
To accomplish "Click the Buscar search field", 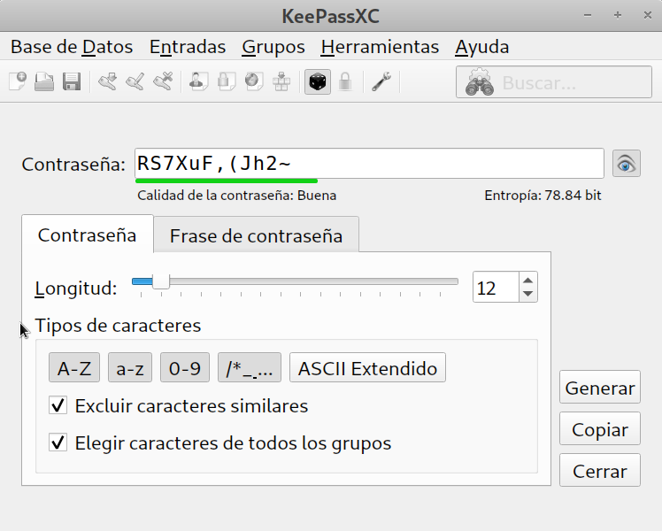I will click(553, 82).
